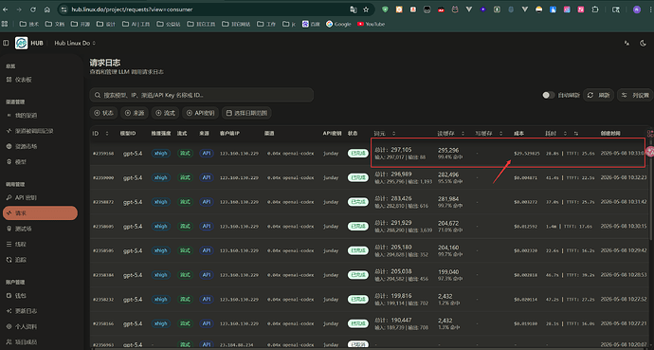Toggle the 自动刷新 auto refresh switch
This screenshot has width=654, height=350.
(549, 95)
